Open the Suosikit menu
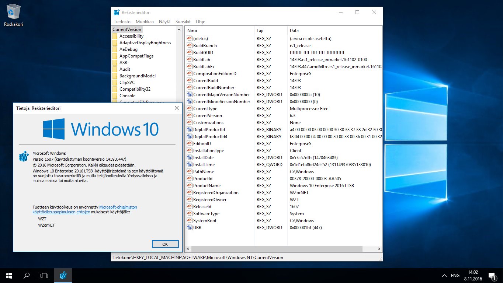The height and width of the screenshot is (283, 503). tap(183, 22)
